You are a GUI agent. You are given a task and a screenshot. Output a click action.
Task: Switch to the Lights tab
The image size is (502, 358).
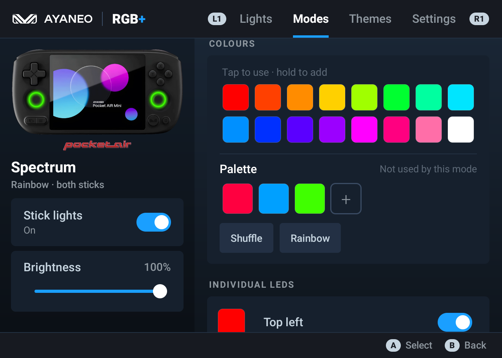coord(256,19)
